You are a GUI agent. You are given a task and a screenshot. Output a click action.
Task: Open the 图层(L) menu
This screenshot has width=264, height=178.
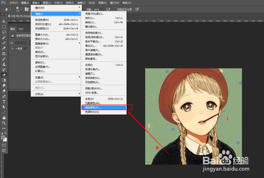47,3
